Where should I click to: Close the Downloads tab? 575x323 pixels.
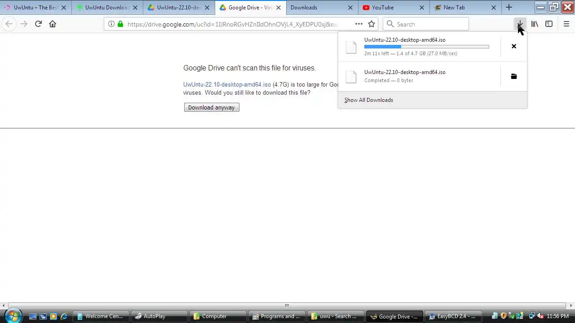point(350,7)
